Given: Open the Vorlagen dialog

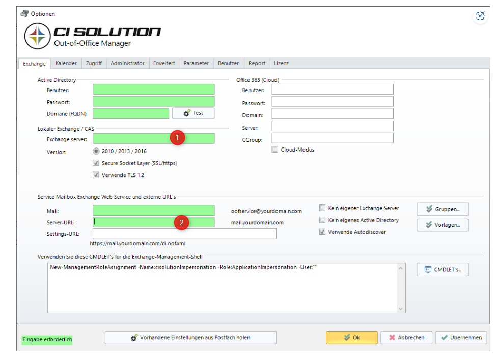Looking at the screenshot, I should (x=442, y=225).
